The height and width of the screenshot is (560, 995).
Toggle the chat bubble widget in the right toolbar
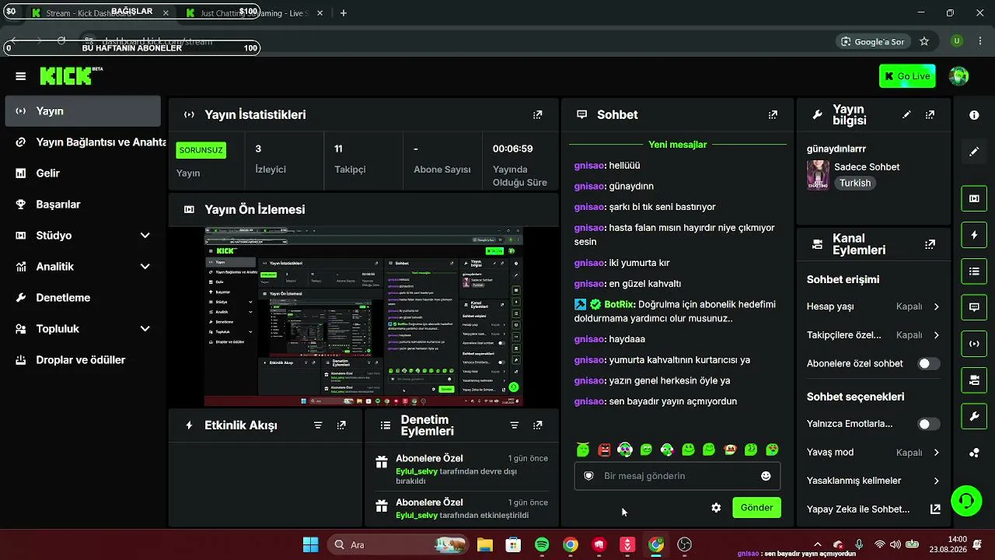[974, 307]
